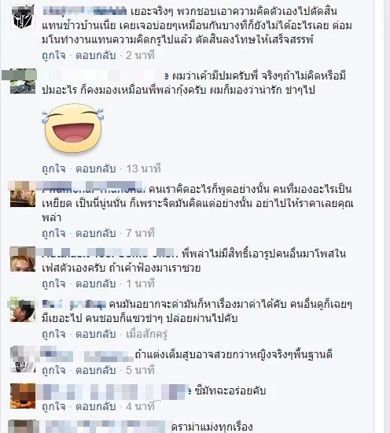This screenshot has height=433, width=390.
Task: Open the blond-haired commenter's profile picture
Action: click(x=23, y=259)
